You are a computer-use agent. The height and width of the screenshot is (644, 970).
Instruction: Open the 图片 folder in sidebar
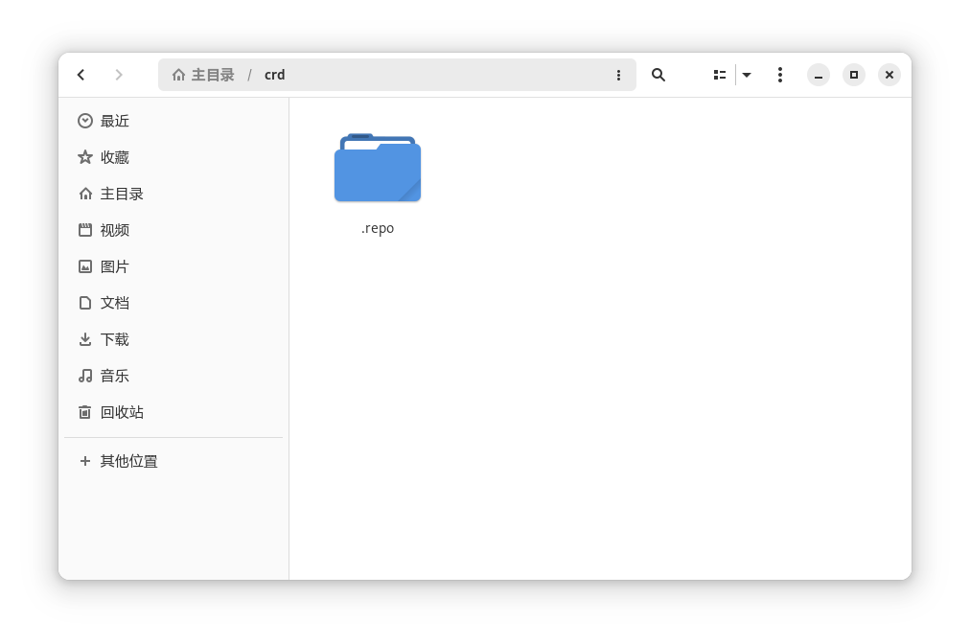(173, 266)
